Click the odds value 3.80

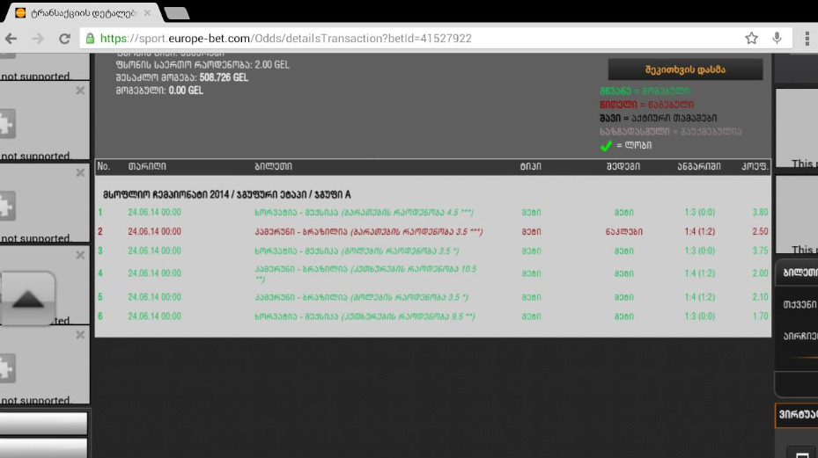pyautogui.click(x=760, y=212)
